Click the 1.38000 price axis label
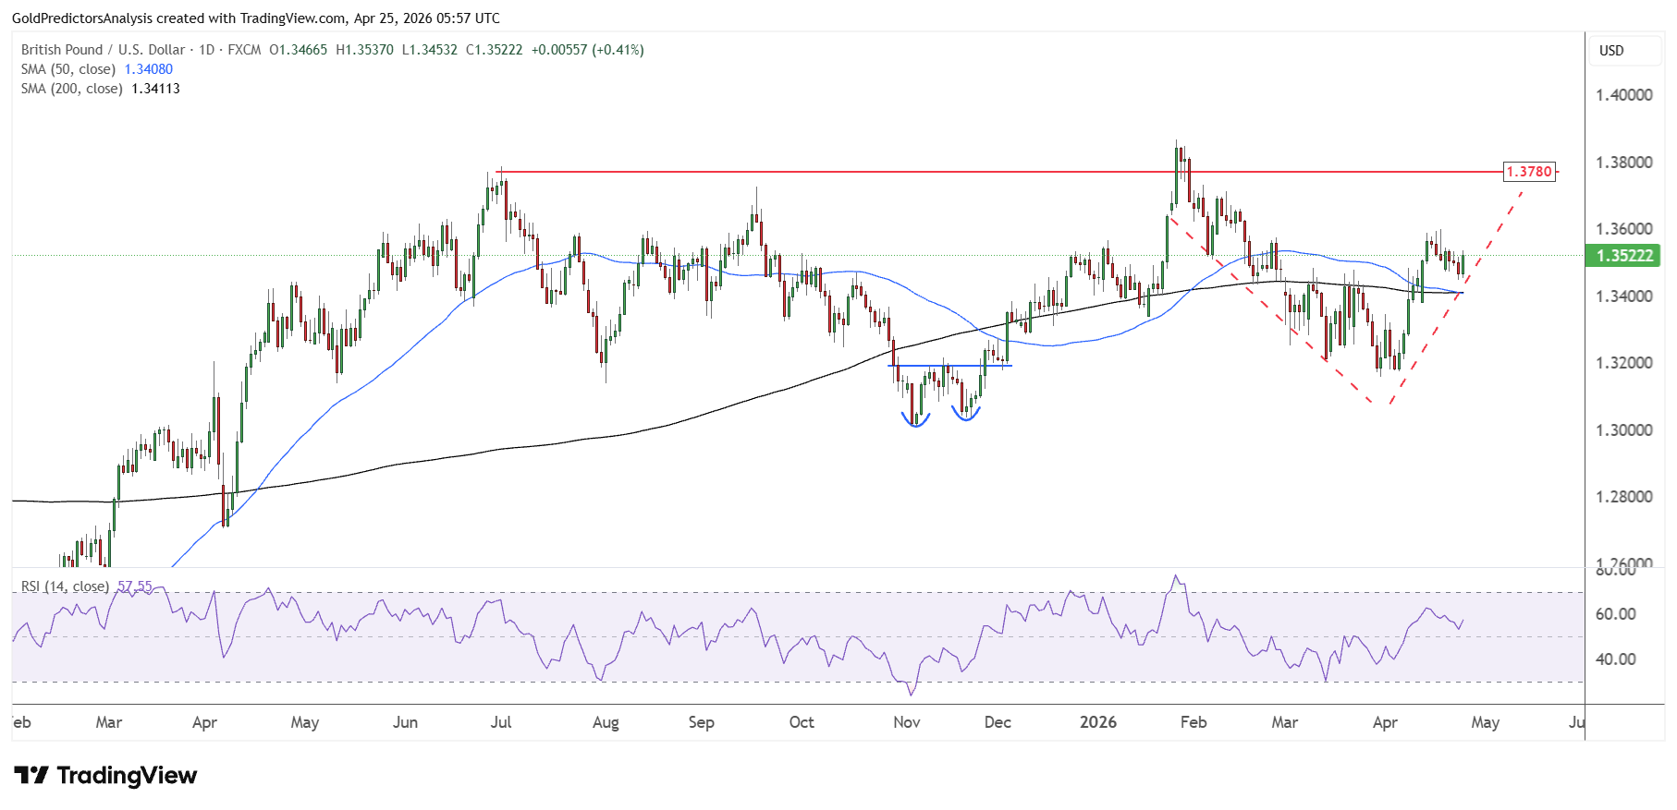1677x810 pixels. point(1624,163)
